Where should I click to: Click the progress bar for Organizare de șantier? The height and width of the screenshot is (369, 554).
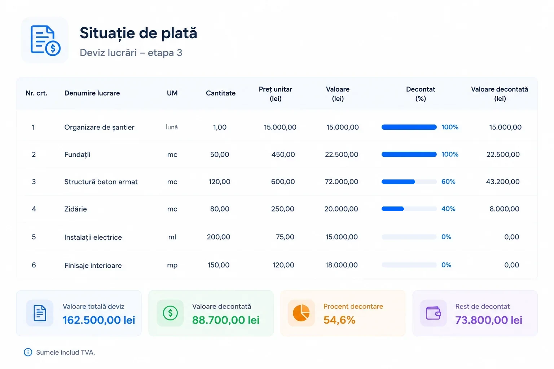[x=409, y=127]
